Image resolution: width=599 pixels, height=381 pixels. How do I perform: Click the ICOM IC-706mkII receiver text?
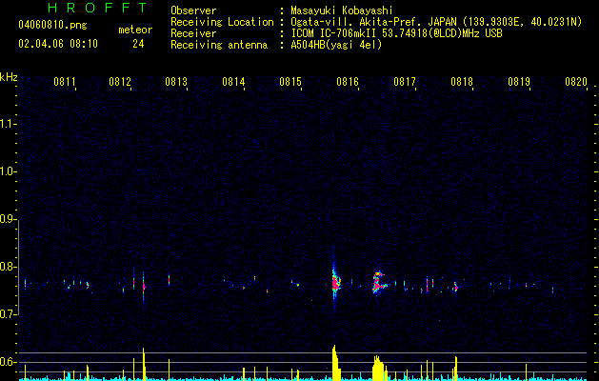(x=396, y=33)
